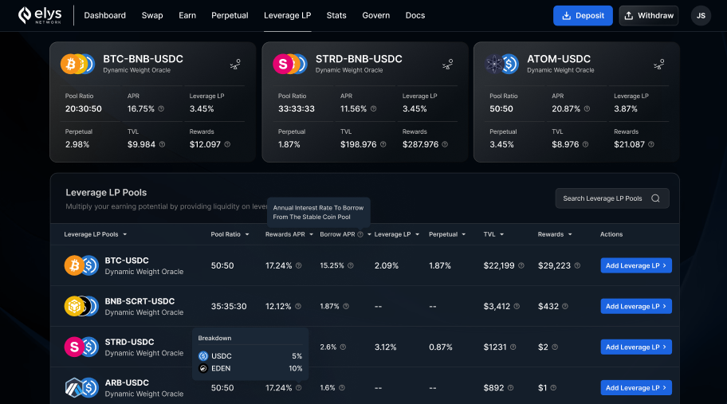Click the STRD-USDC pool name
This screenshot has width=727, height=404.
click(129, 342)
